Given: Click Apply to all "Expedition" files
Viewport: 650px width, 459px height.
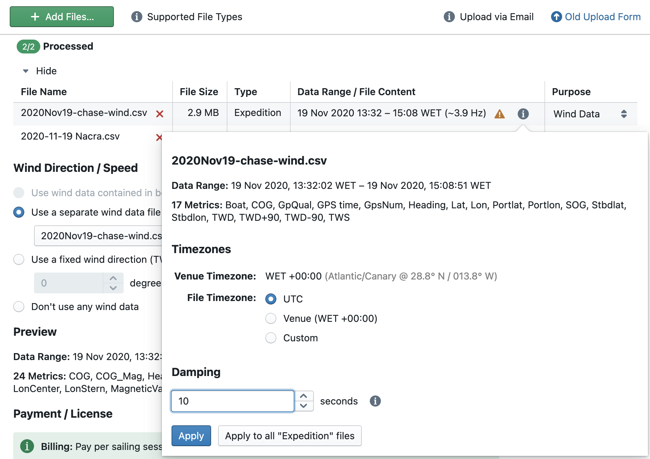Looking at the screenshot, I should 290,436.
